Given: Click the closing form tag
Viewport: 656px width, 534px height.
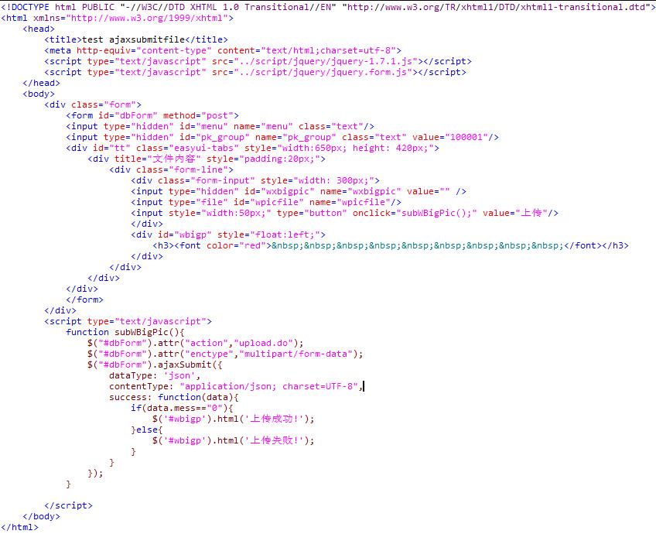Looking at the screenshot, I should click(84, 300).
